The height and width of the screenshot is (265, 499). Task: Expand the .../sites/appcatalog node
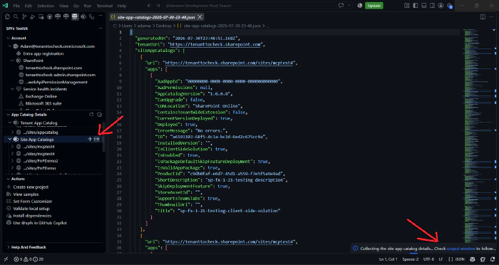click(x=13, y=132)
